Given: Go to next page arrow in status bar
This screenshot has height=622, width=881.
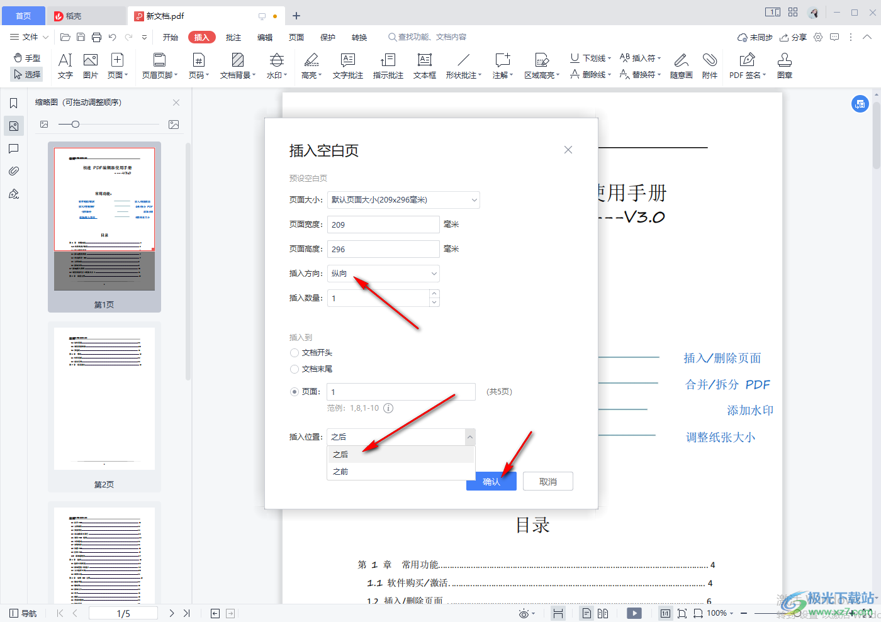Looking at the screenshot, I should (171, 613).
